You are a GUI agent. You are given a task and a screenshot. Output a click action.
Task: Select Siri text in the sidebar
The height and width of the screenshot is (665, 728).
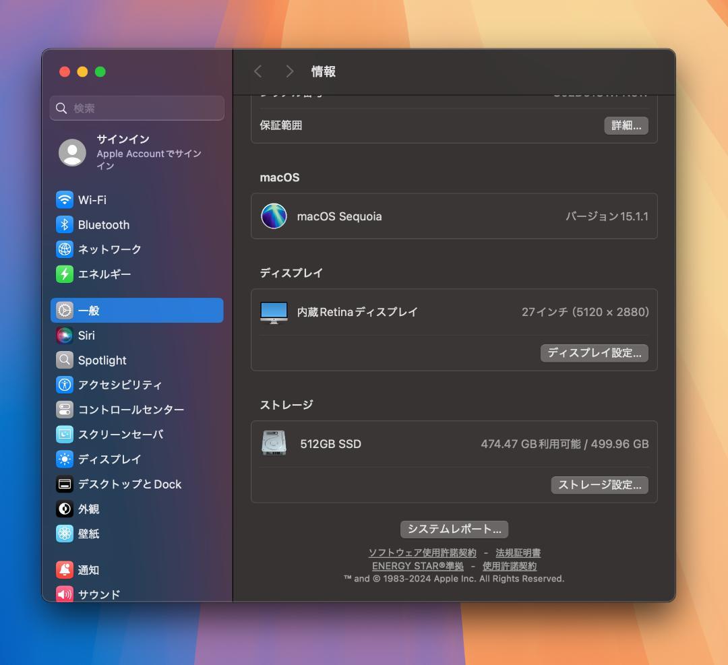[86, 335]
